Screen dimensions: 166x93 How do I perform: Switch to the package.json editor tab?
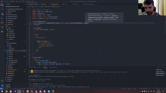click(56, 4)
